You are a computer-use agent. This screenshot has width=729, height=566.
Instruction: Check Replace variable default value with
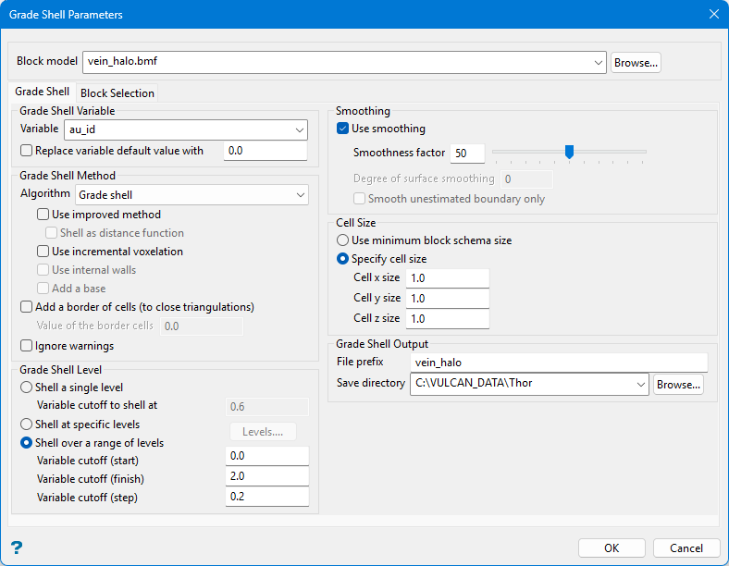pos(27,151)
